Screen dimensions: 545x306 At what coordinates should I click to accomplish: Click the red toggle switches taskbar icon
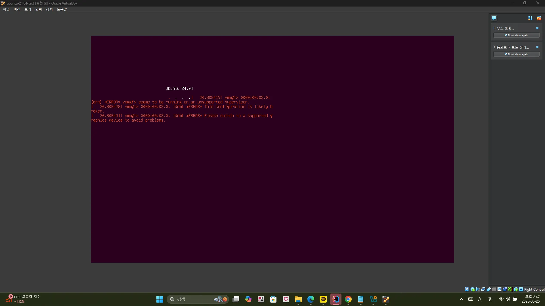261,299
